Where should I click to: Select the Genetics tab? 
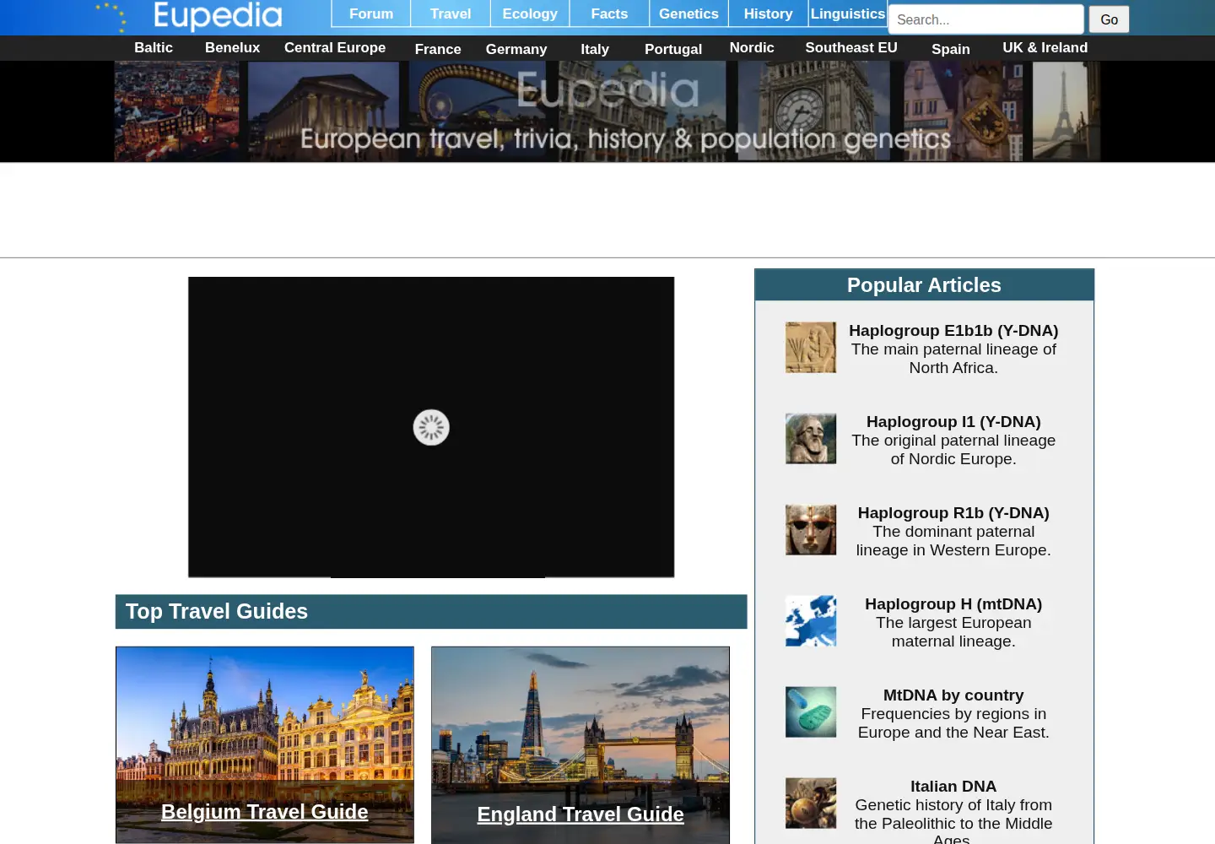[688, 14]
